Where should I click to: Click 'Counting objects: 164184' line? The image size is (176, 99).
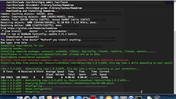[x=28, y=14]
